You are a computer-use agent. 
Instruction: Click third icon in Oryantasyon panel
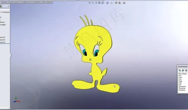pyautogui.click(x=186, y=70)
